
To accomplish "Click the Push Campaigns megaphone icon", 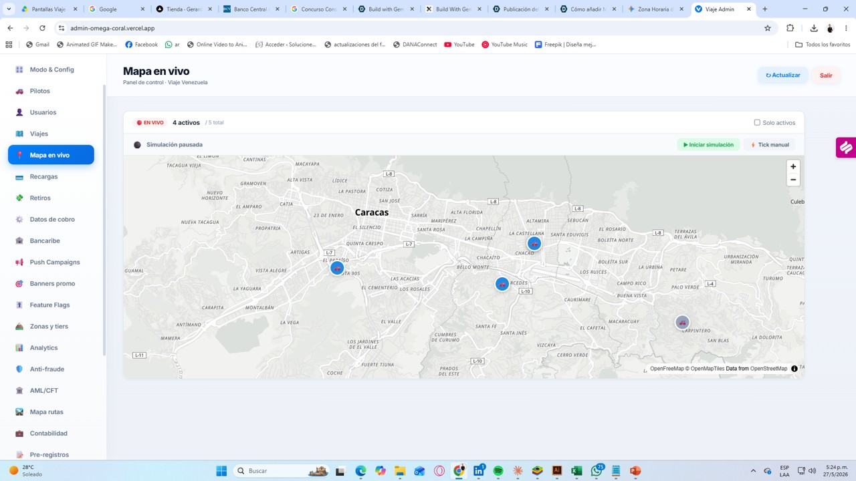I will tap(19, 262).
